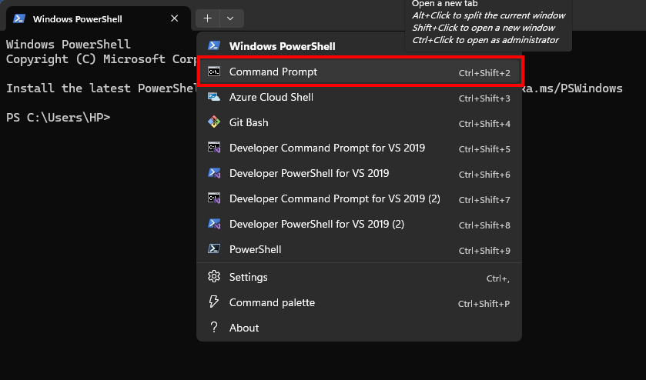Image resolution: width=646 pixels, height=380 pixels.
Task: Launch Git Bash from the menu
Action: [x=360, y=122]
